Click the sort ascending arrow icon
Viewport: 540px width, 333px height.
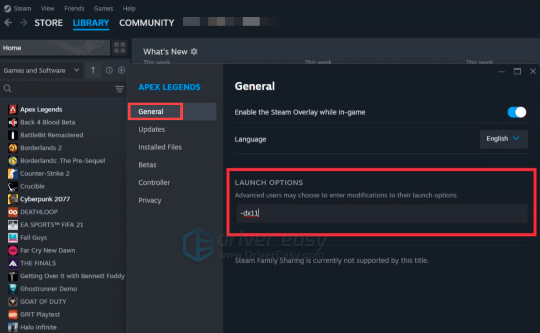click(x=93, y=70)
